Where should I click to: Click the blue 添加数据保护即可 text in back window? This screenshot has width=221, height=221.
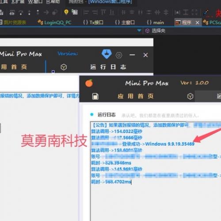(x=45, y=96)
